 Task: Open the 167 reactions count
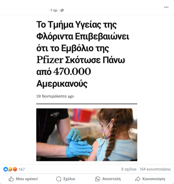(22, 169)
